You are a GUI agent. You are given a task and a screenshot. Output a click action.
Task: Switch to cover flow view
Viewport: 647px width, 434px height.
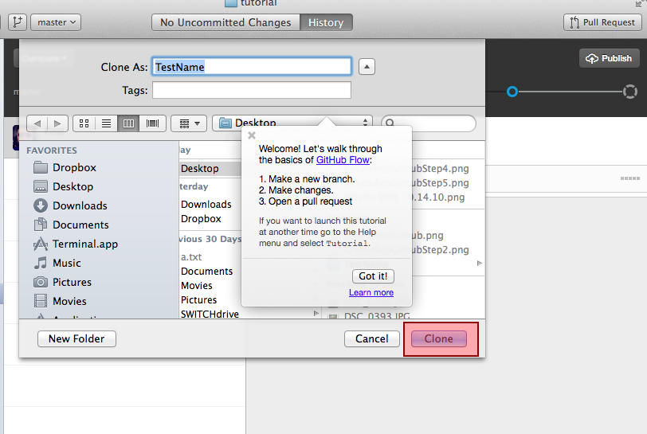153,123
